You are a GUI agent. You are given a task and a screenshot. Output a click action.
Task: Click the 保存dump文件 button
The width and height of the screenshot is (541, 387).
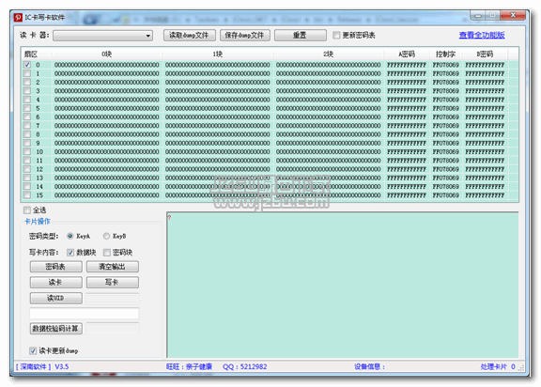(x=244, y=35)
